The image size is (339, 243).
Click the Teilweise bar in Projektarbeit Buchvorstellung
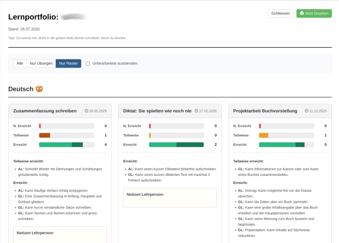click(286, 135)
